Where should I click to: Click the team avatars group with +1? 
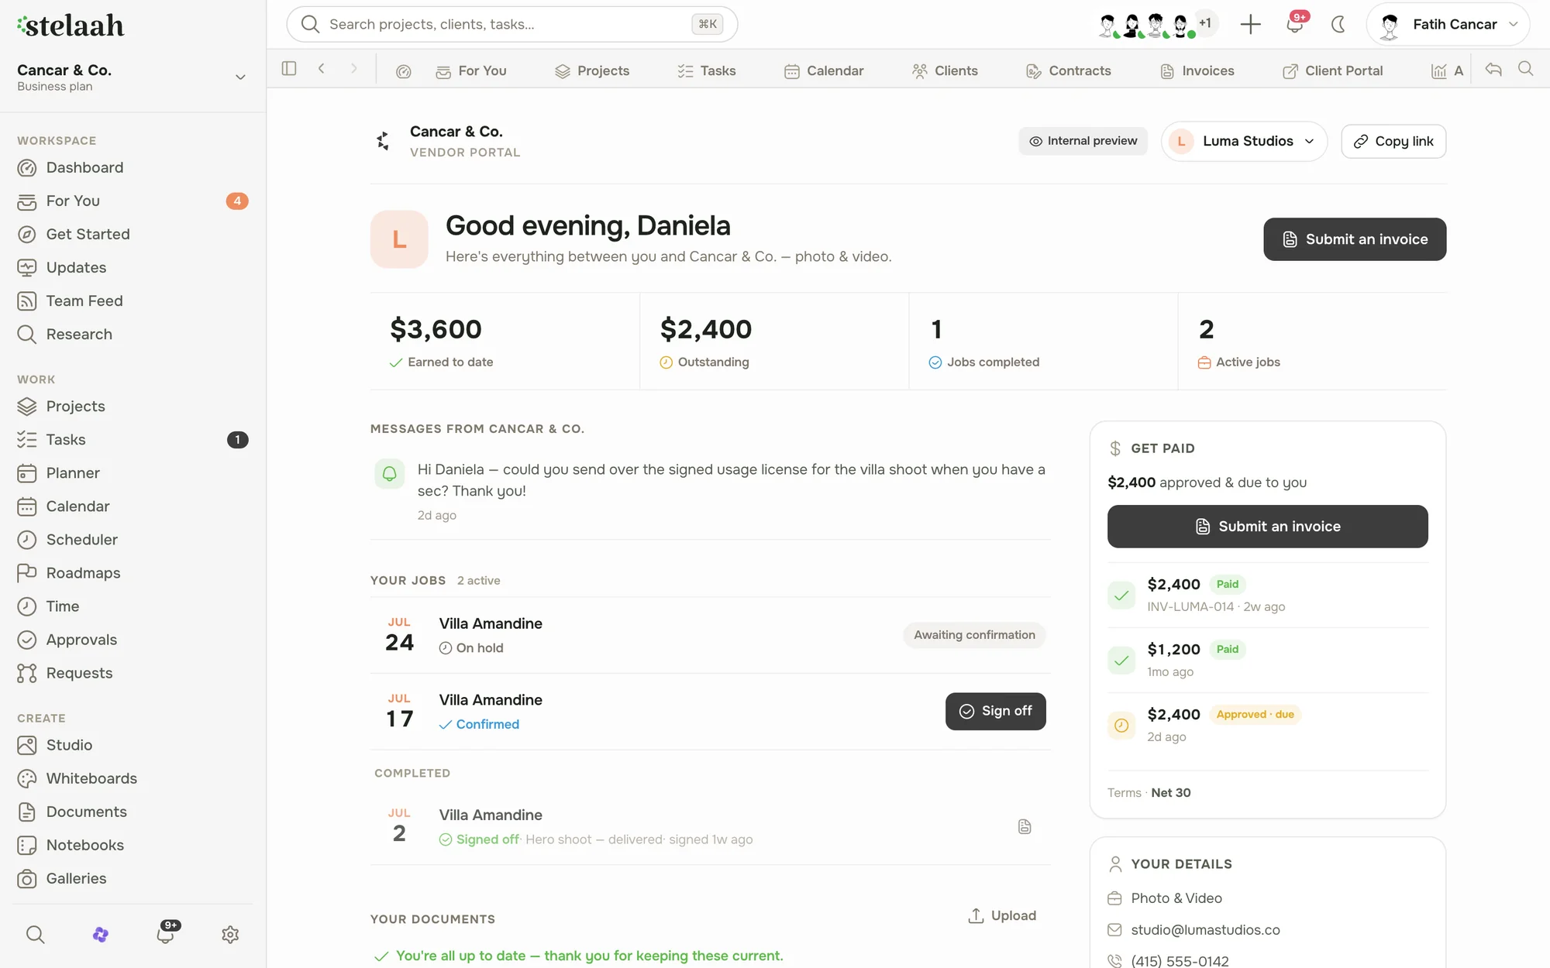(x=1157, y=24)
